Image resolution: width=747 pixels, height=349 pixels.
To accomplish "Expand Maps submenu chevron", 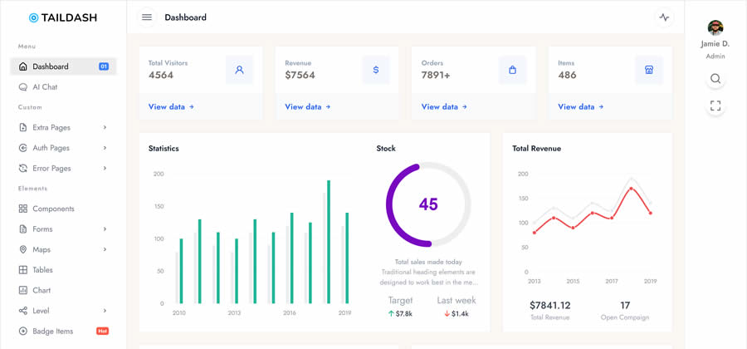I will [x=105, y=250].
